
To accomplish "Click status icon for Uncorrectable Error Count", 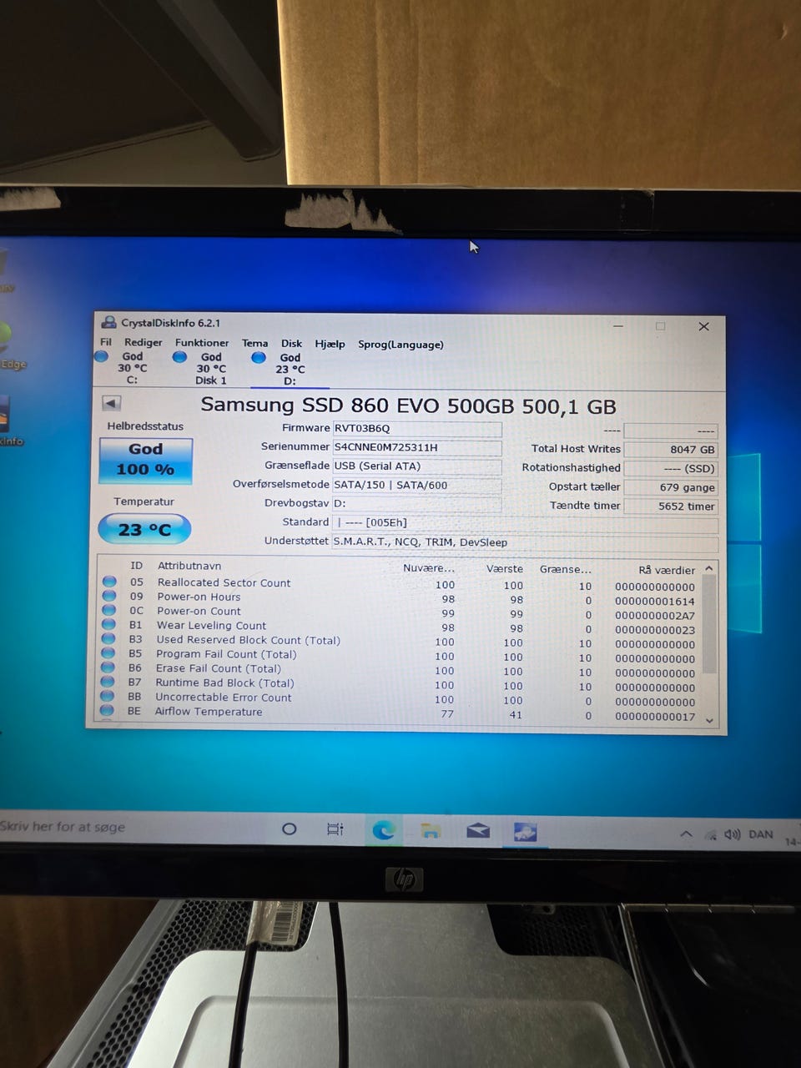I will tap(107, 697).
